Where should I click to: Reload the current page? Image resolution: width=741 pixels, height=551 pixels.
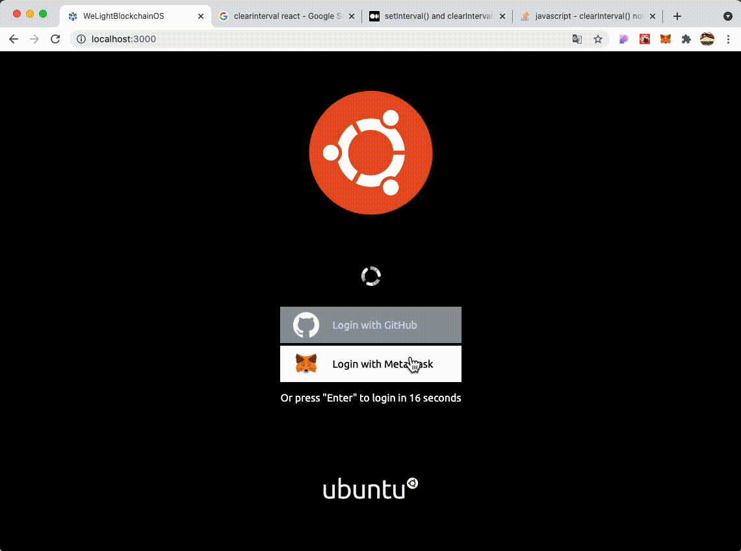[x=55, y=39]
